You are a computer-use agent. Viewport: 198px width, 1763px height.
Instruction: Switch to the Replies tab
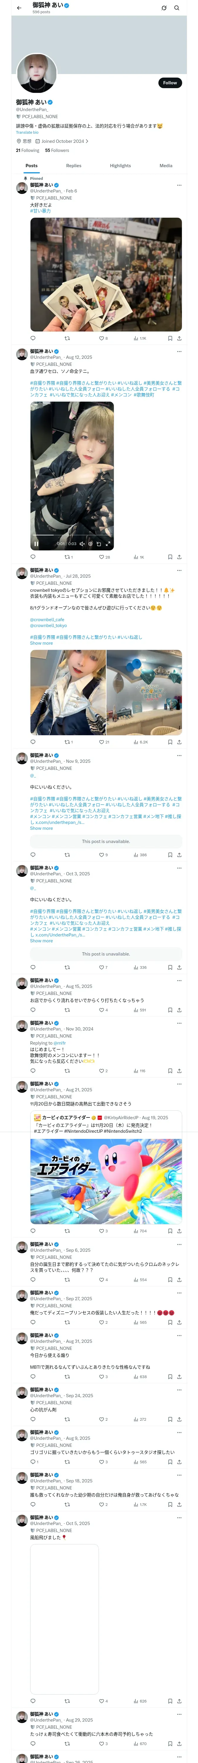pos(74,166)
